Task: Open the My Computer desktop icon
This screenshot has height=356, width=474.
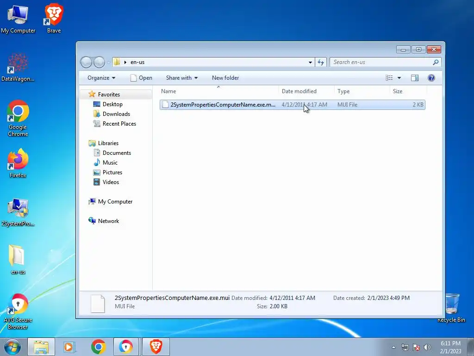Action: 18,19
